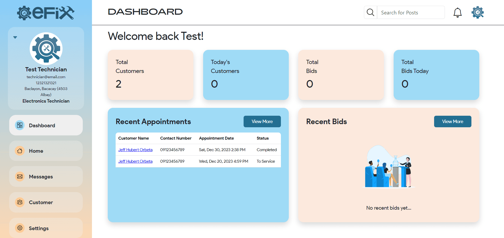Open the top-right gear profile icon
504x238 pixels.
tap(477, 12)
